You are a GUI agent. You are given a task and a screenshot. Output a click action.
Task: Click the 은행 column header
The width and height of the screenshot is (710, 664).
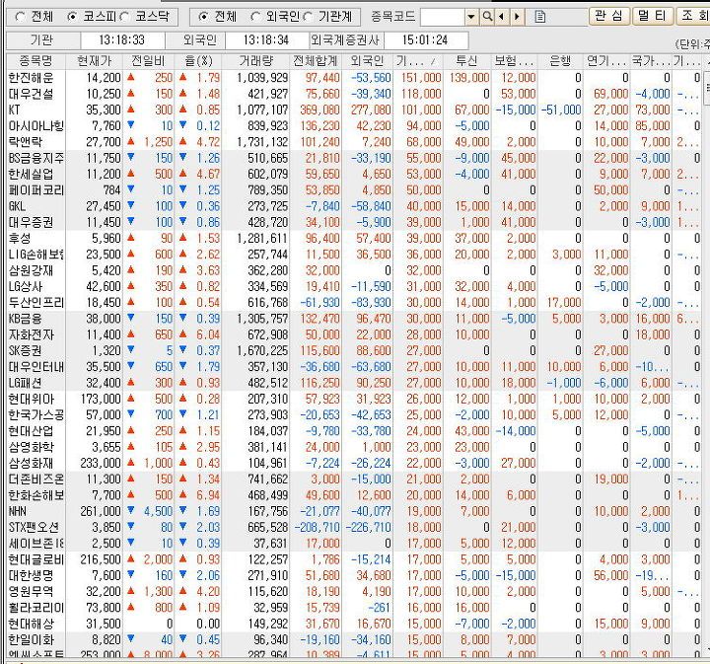[560, 61]
